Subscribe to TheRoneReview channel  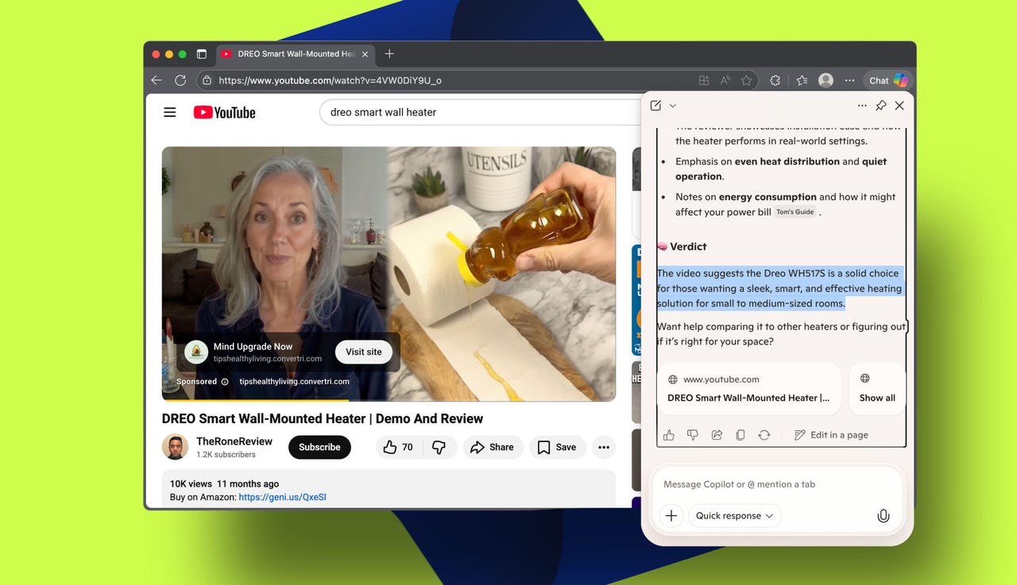[319, 447]
